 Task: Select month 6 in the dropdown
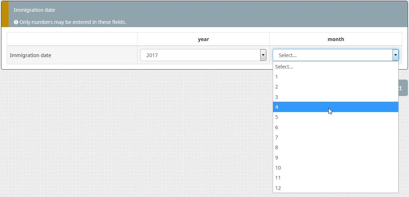click(335, 127)
